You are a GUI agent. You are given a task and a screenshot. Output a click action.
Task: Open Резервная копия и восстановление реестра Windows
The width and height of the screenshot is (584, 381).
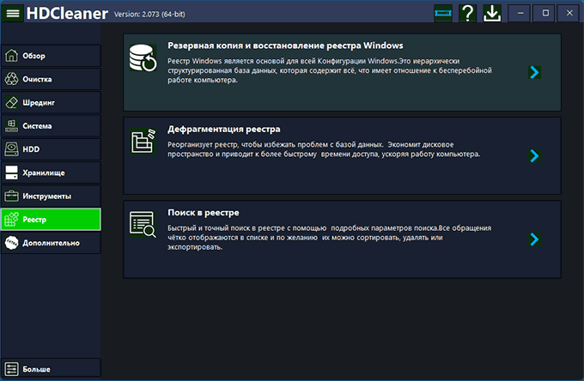[285, 45]
